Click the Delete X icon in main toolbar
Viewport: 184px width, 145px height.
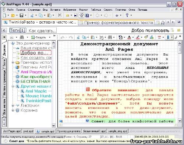(60, 15)
